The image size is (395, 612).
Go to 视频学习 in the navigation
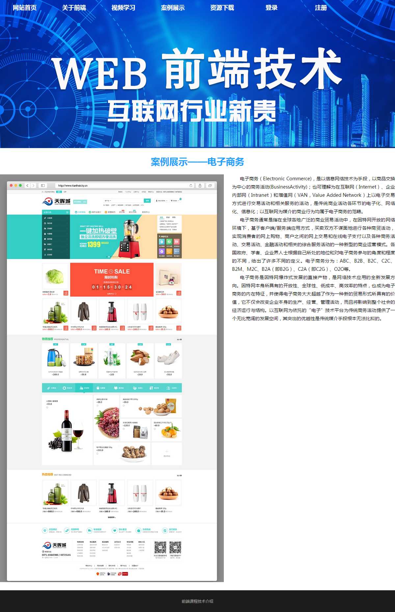pos(123,8)
